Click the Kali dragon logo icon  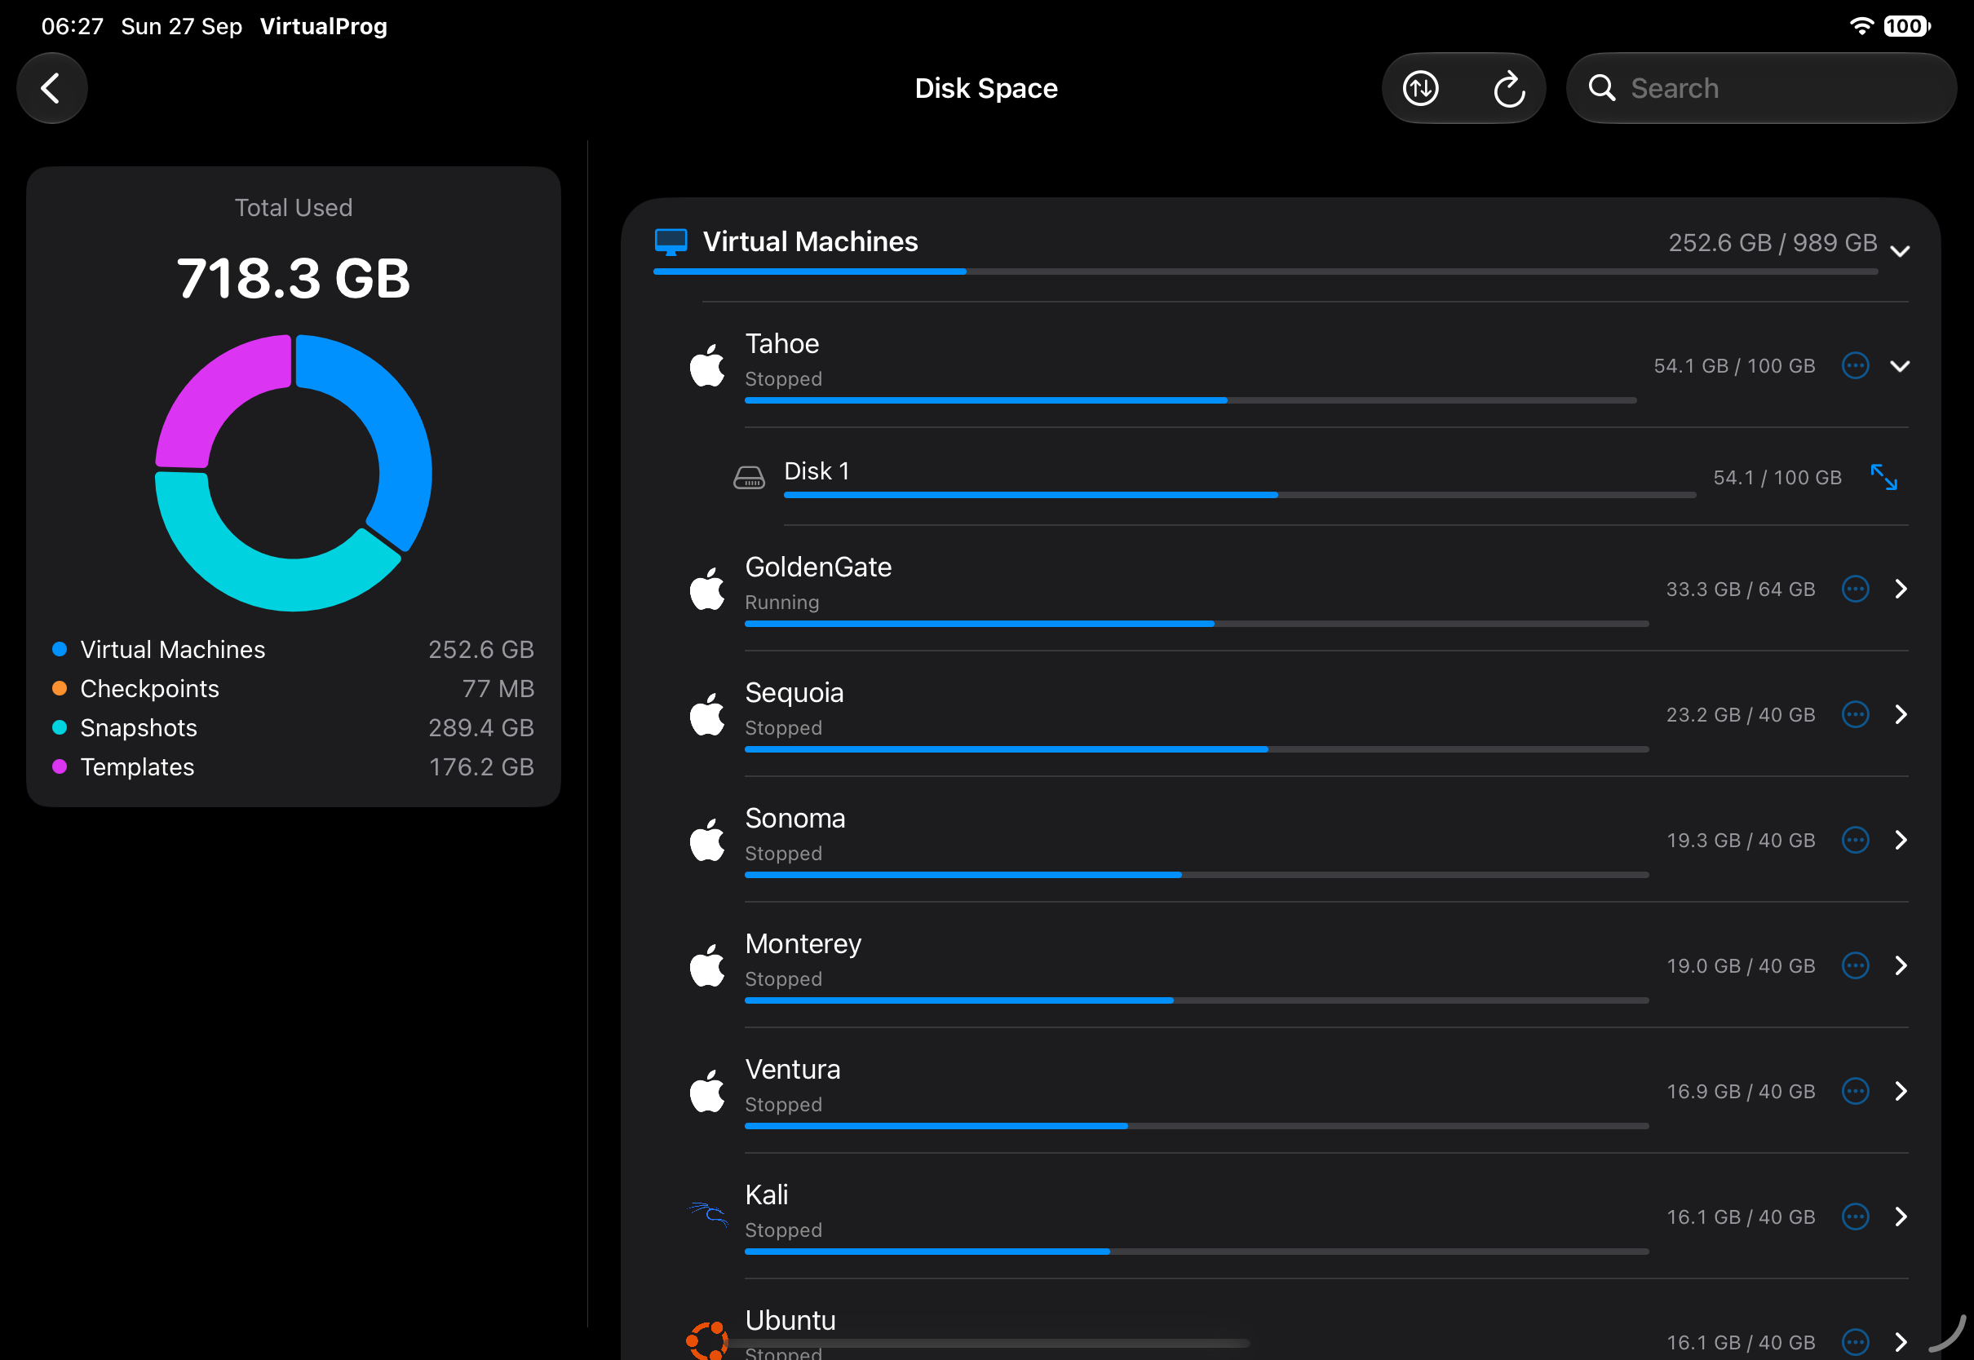tap(707, 1214)
